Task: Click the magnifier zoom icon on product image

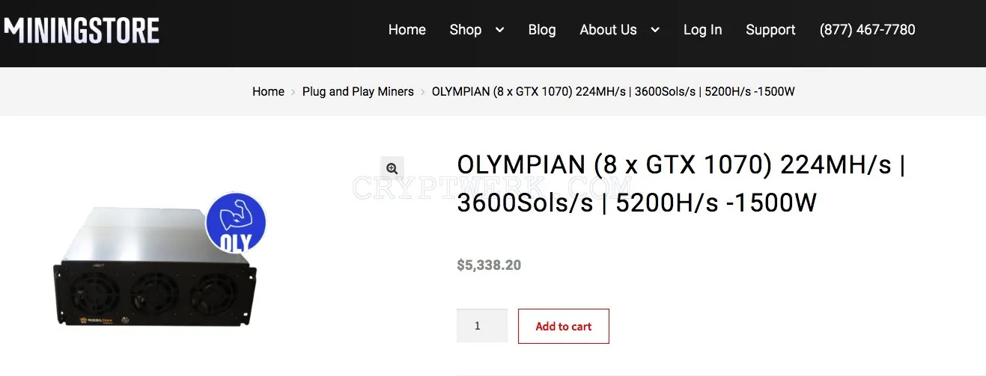Action: tap(392, 169)
